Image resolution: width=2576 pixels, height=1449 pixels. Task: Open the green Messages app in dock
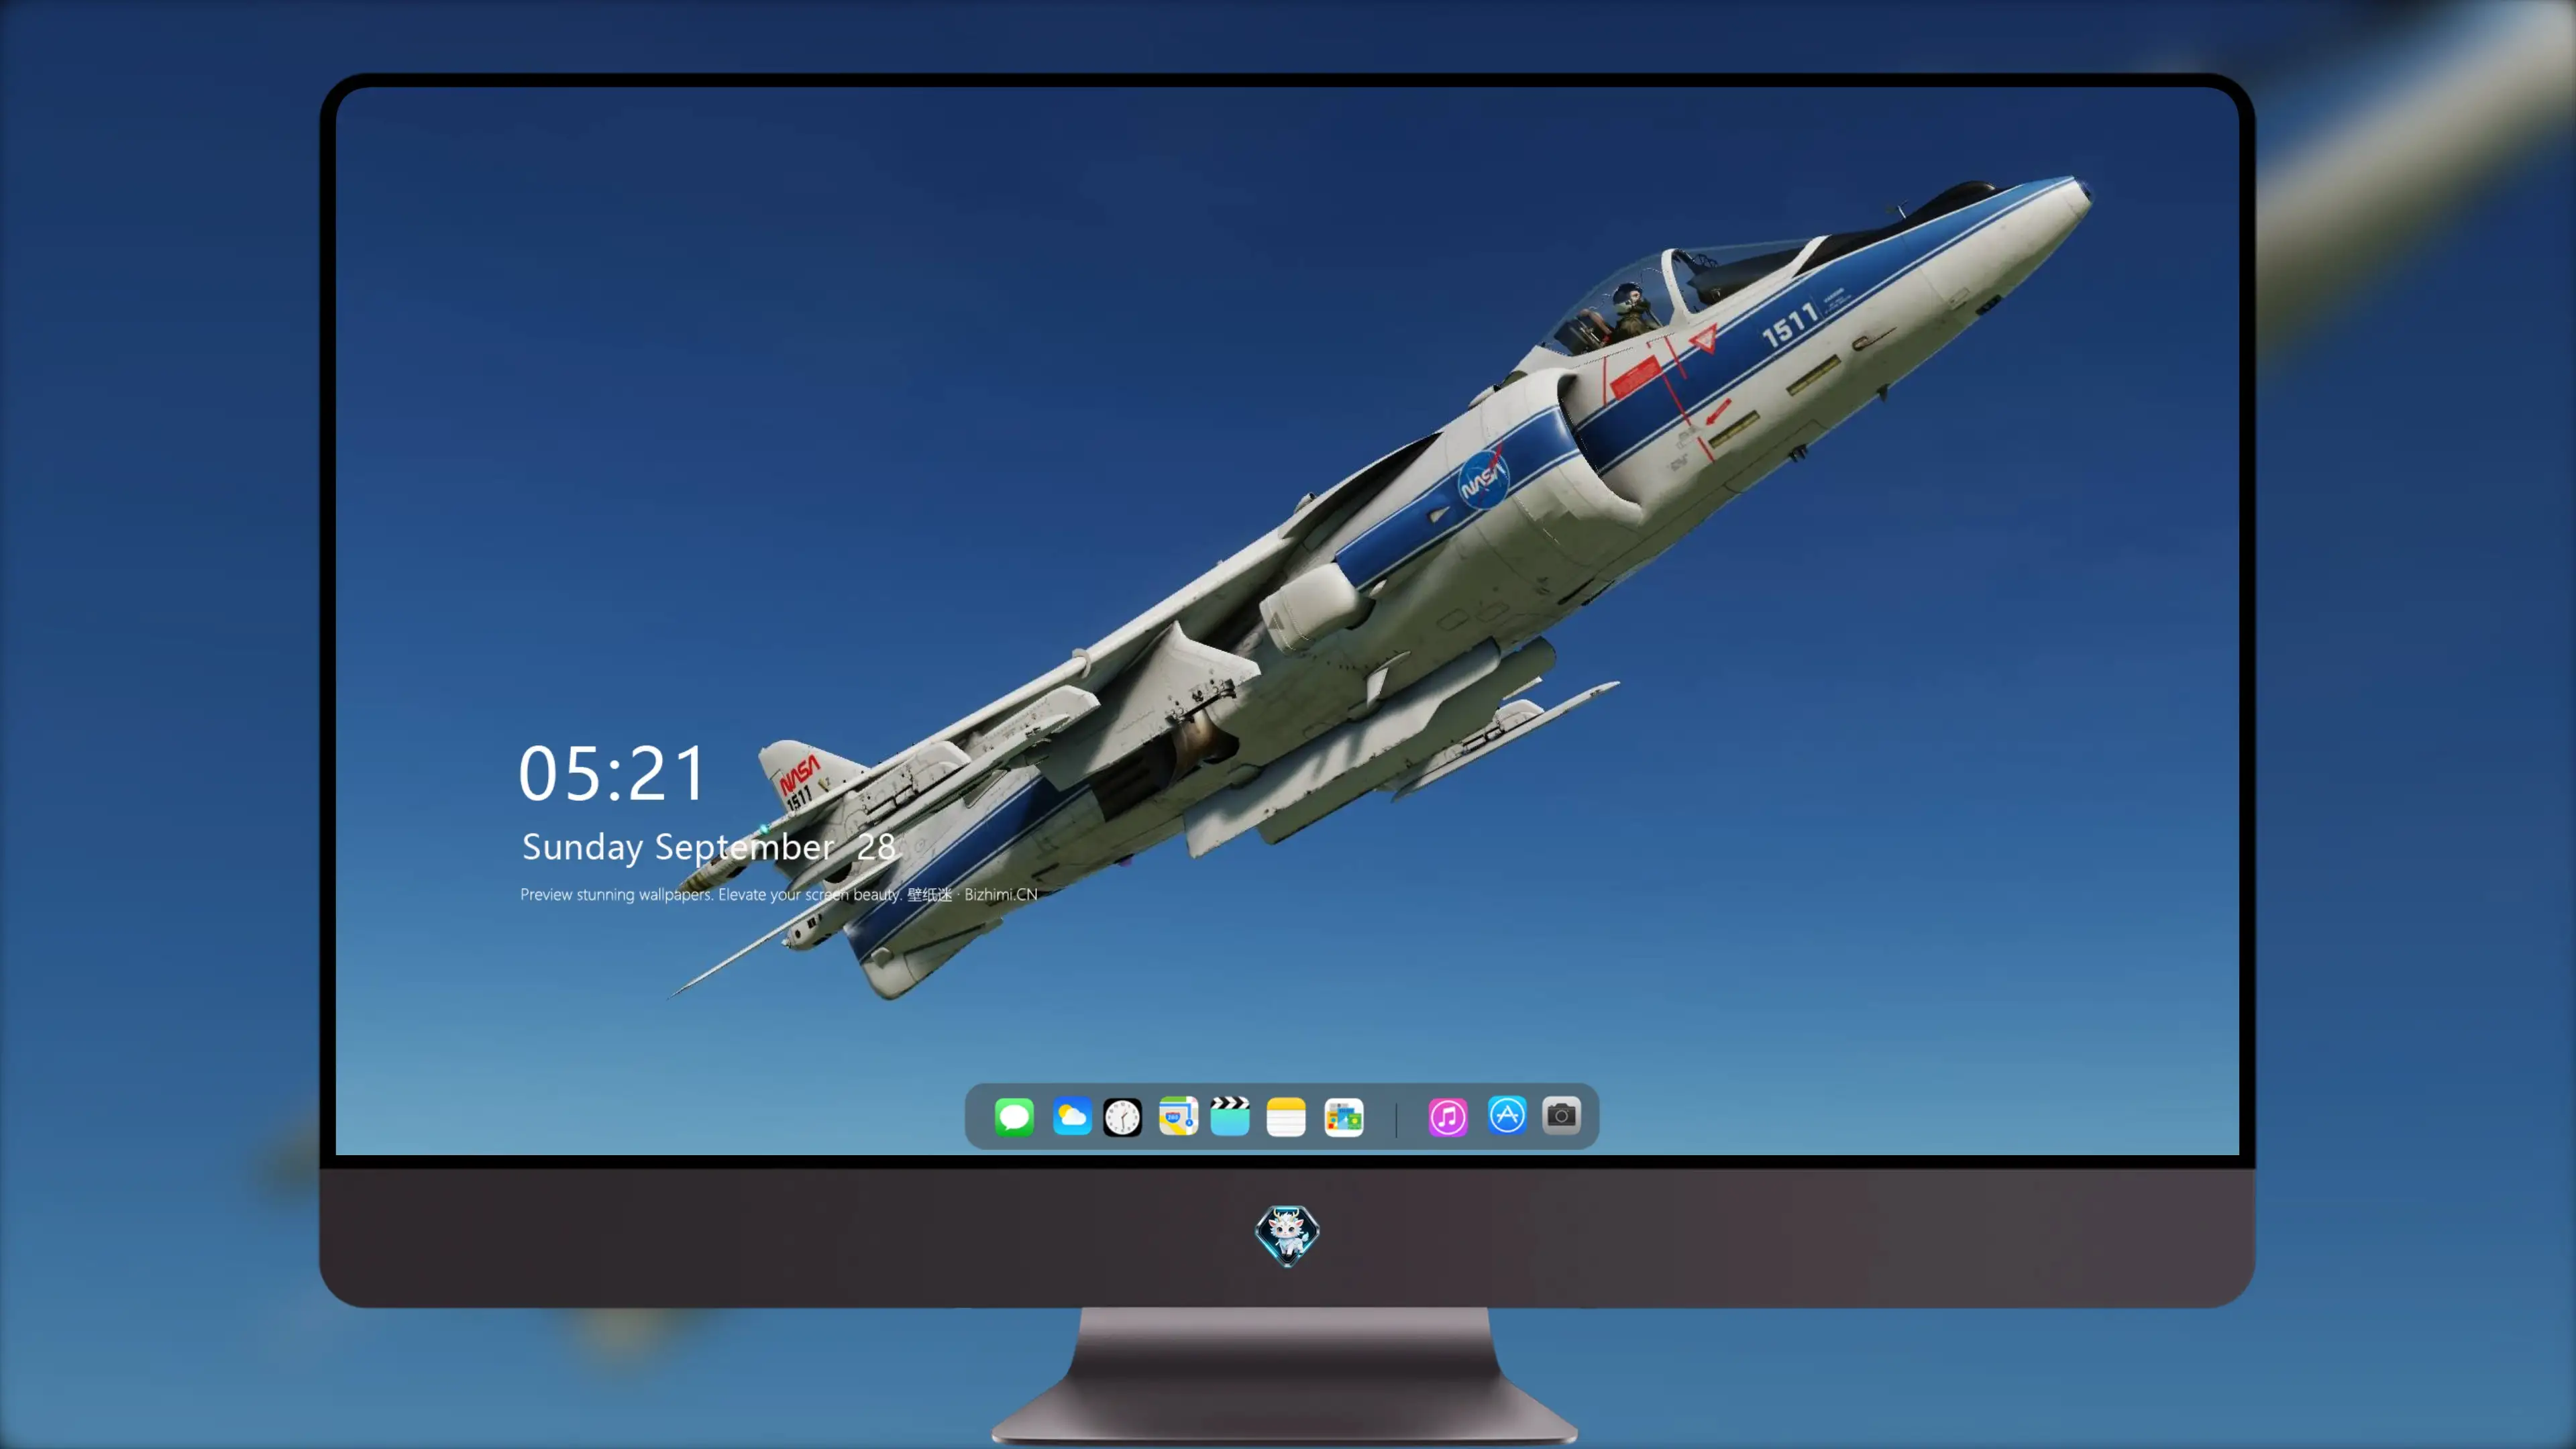[x=1014, y=1116]
